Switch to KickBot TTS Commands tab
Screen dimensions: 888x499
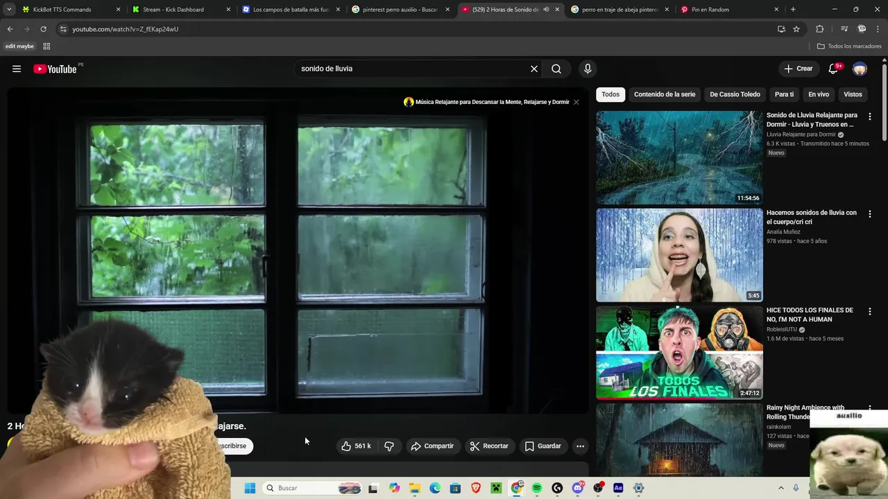coord(71,10)
